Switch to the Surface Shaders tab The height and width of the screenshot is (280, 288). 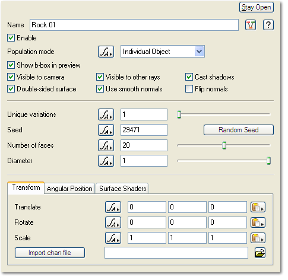coord(122,189)
